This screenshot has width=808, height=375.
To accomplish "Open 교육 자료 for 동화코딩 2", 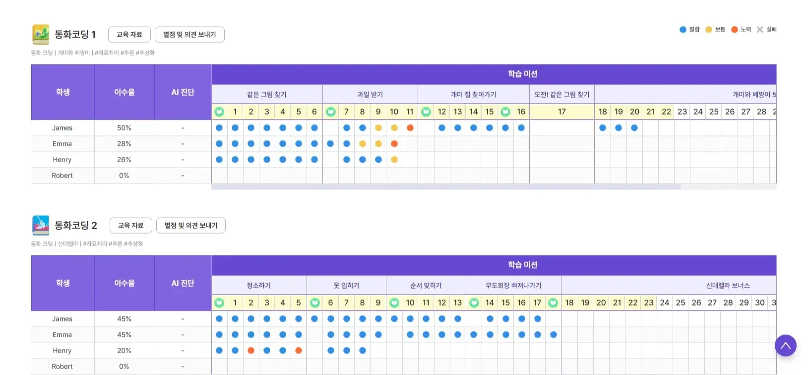I will tap(130, 226).
